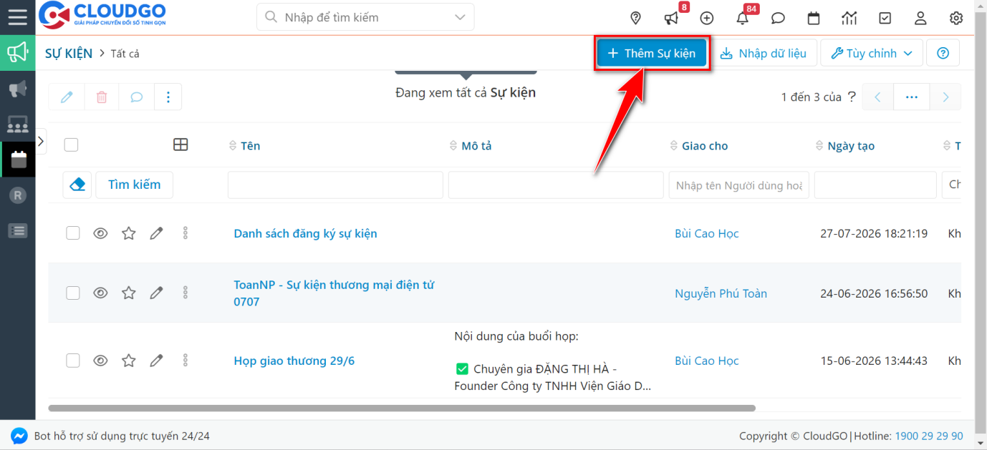Open the tasks checkbox icon in top bar

click(x=885, y=18)
